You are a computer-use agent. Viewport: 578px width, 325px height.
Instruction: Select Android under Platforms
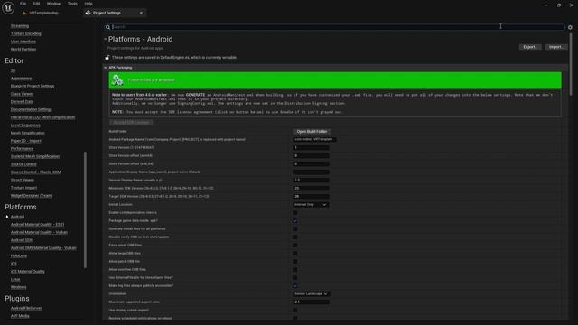pyautogui.click(x=17, y=217)
